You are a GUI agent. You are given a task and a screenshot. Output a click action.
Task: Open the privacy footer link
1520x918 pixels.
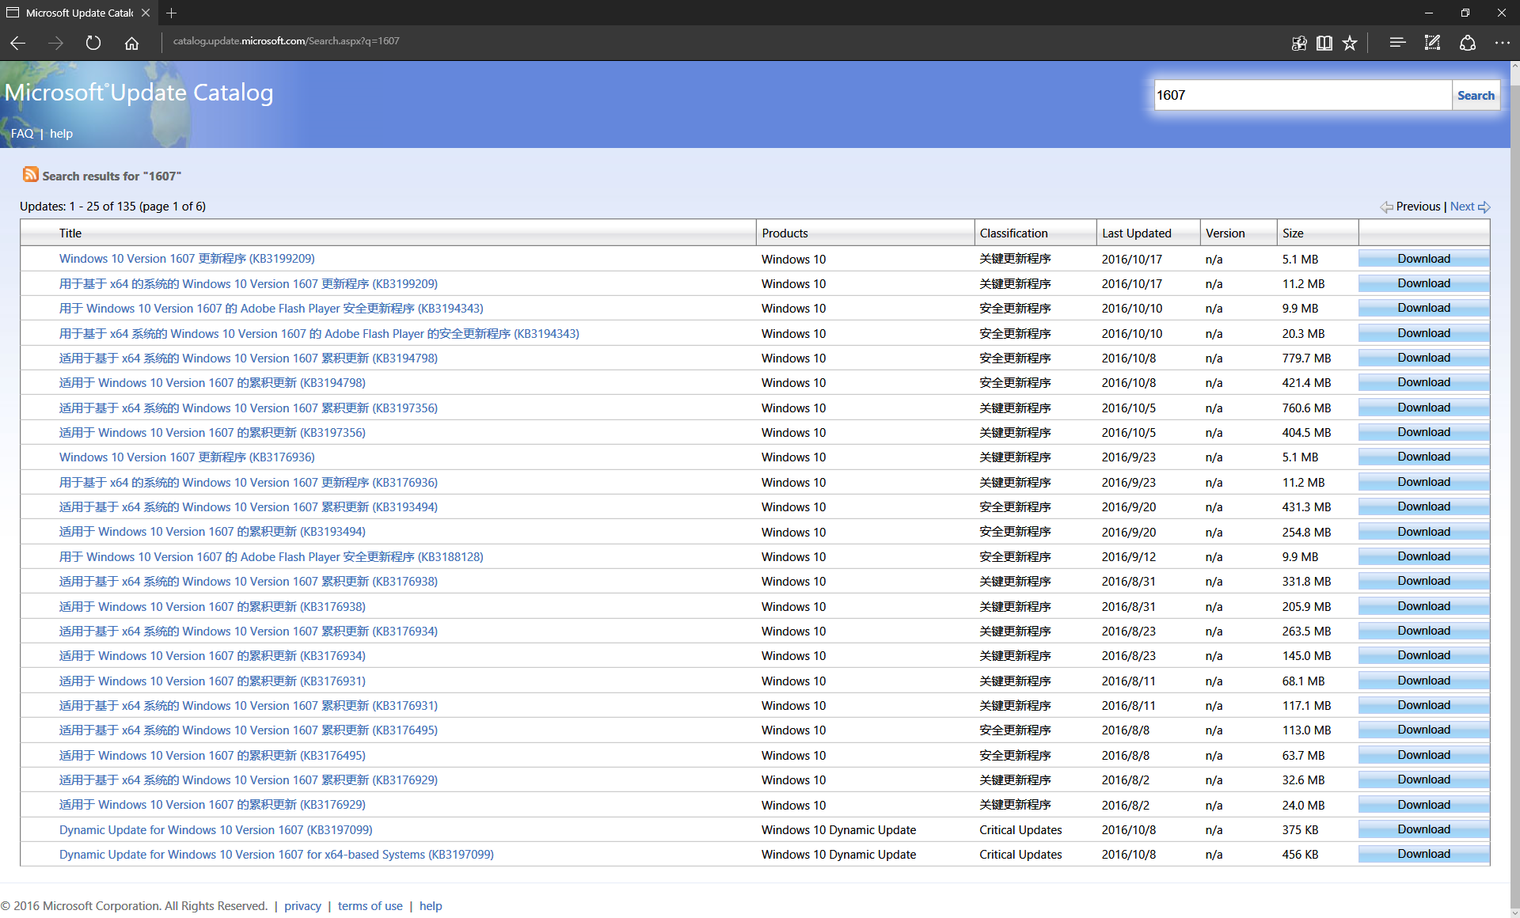coord(302,906)
